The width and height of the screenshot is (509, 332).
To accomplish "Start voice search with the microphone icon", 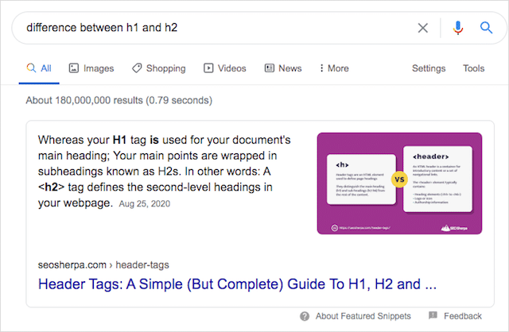I will click(458, 28).
